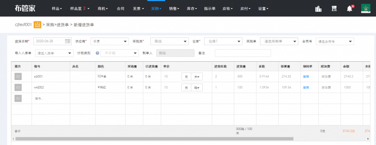Viewport: 376px width, 145px height.
Task: Click image thumbnail of wkj002 row
Action: (x=18, y=87)
